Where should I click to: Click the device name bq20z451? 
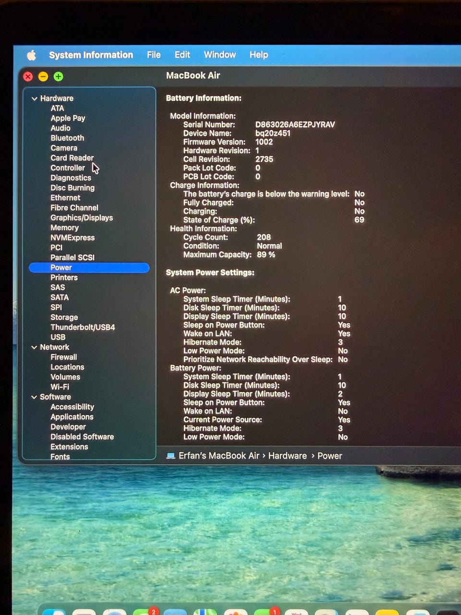click(x=273, y=134)
